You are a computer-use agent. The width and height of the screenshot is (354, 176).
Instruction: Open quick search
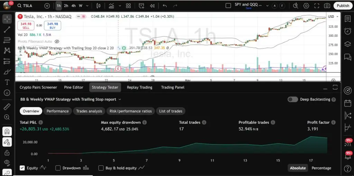click(296, 6)
